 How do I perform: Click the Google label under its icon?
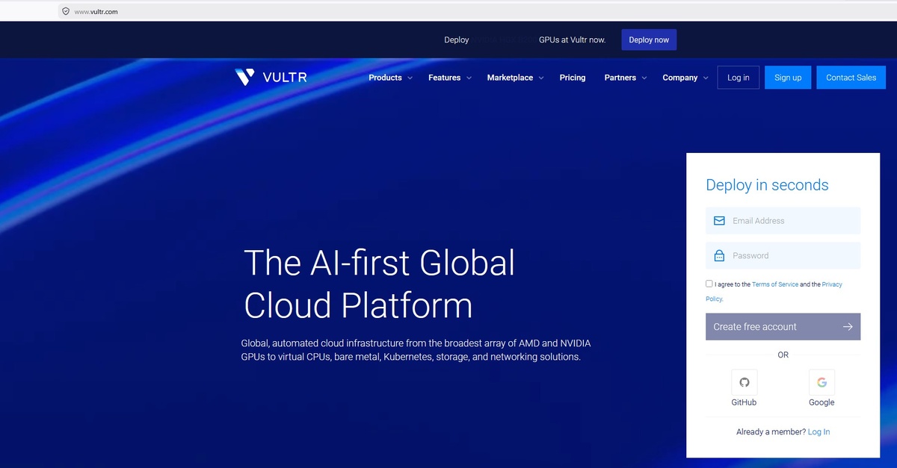click(822, 402)
